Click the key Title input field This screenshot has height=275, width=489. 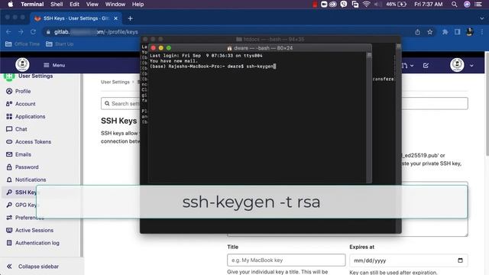(x=287, y=260)
